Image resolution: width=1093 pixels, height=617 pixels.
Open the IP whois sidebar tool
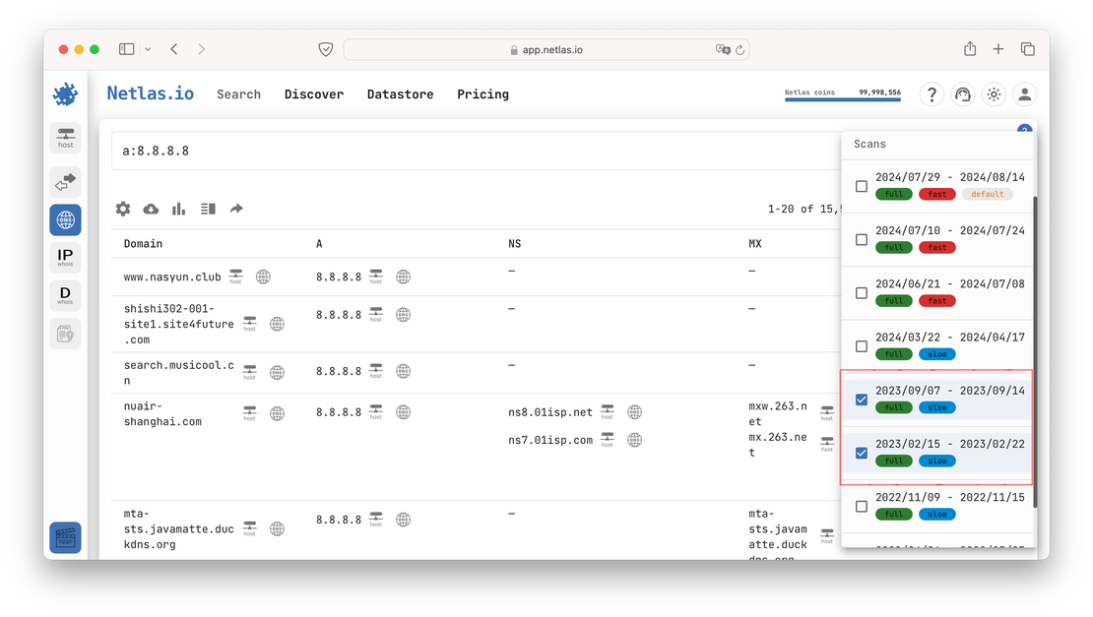coord(65,258)
